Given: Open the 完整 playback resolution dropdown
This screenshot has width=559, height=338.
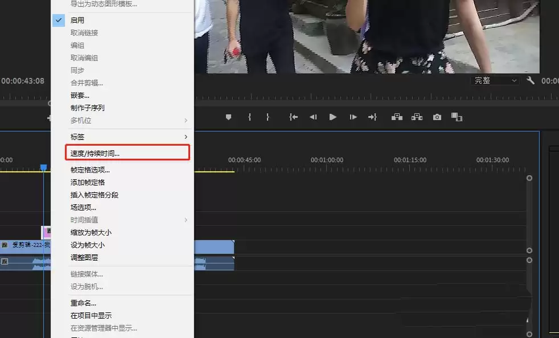Looking at the screenshot, I should point(495,81).
